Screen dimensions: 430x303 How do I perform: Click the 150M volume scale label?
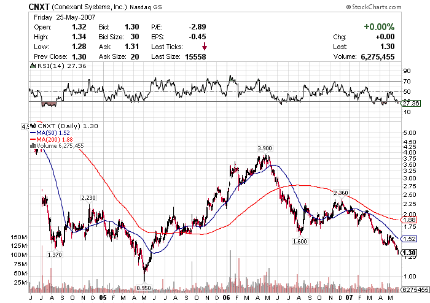18,237
